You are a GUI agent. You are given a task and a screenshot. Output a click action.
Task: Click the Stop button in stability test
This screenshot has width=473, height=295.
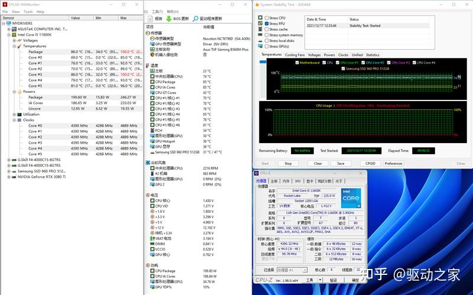(x=288, y=164)
